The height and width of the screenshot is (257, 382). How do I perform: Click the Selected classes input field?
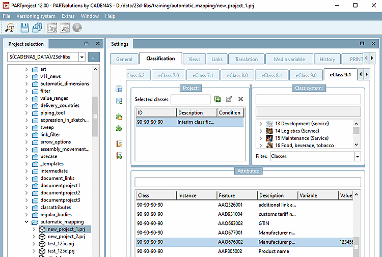(190, 99)
